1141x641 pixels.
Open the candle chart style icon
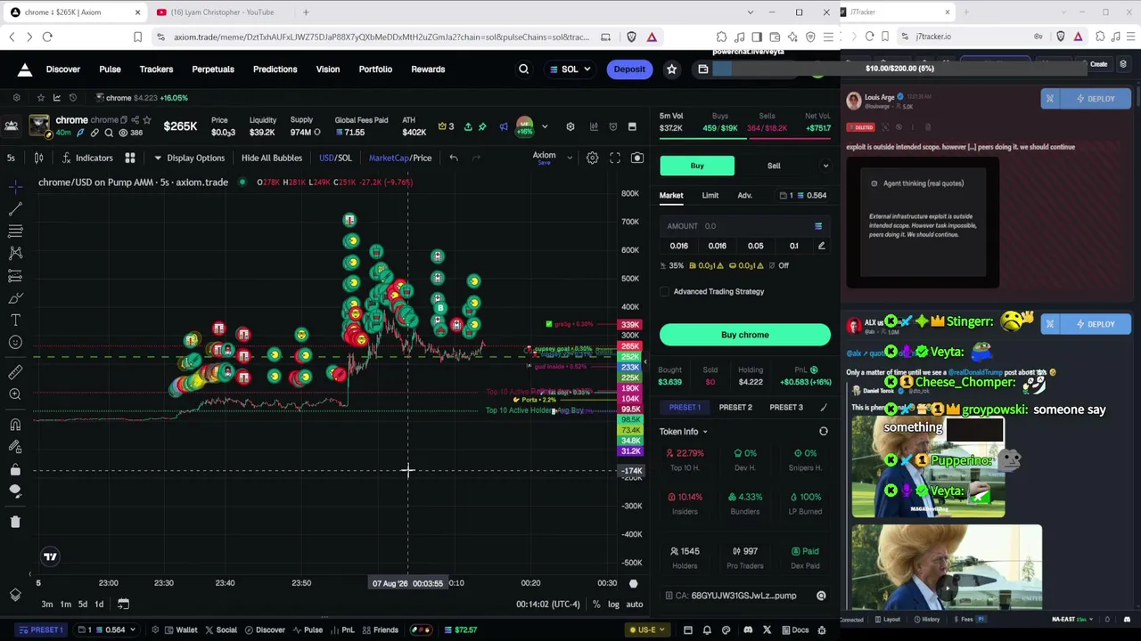(x=38, y=158)
